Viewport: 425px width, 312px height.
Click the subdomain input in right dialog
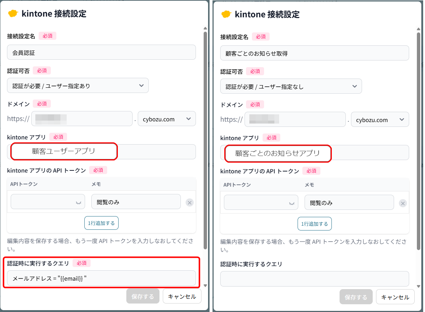(295, 119)
